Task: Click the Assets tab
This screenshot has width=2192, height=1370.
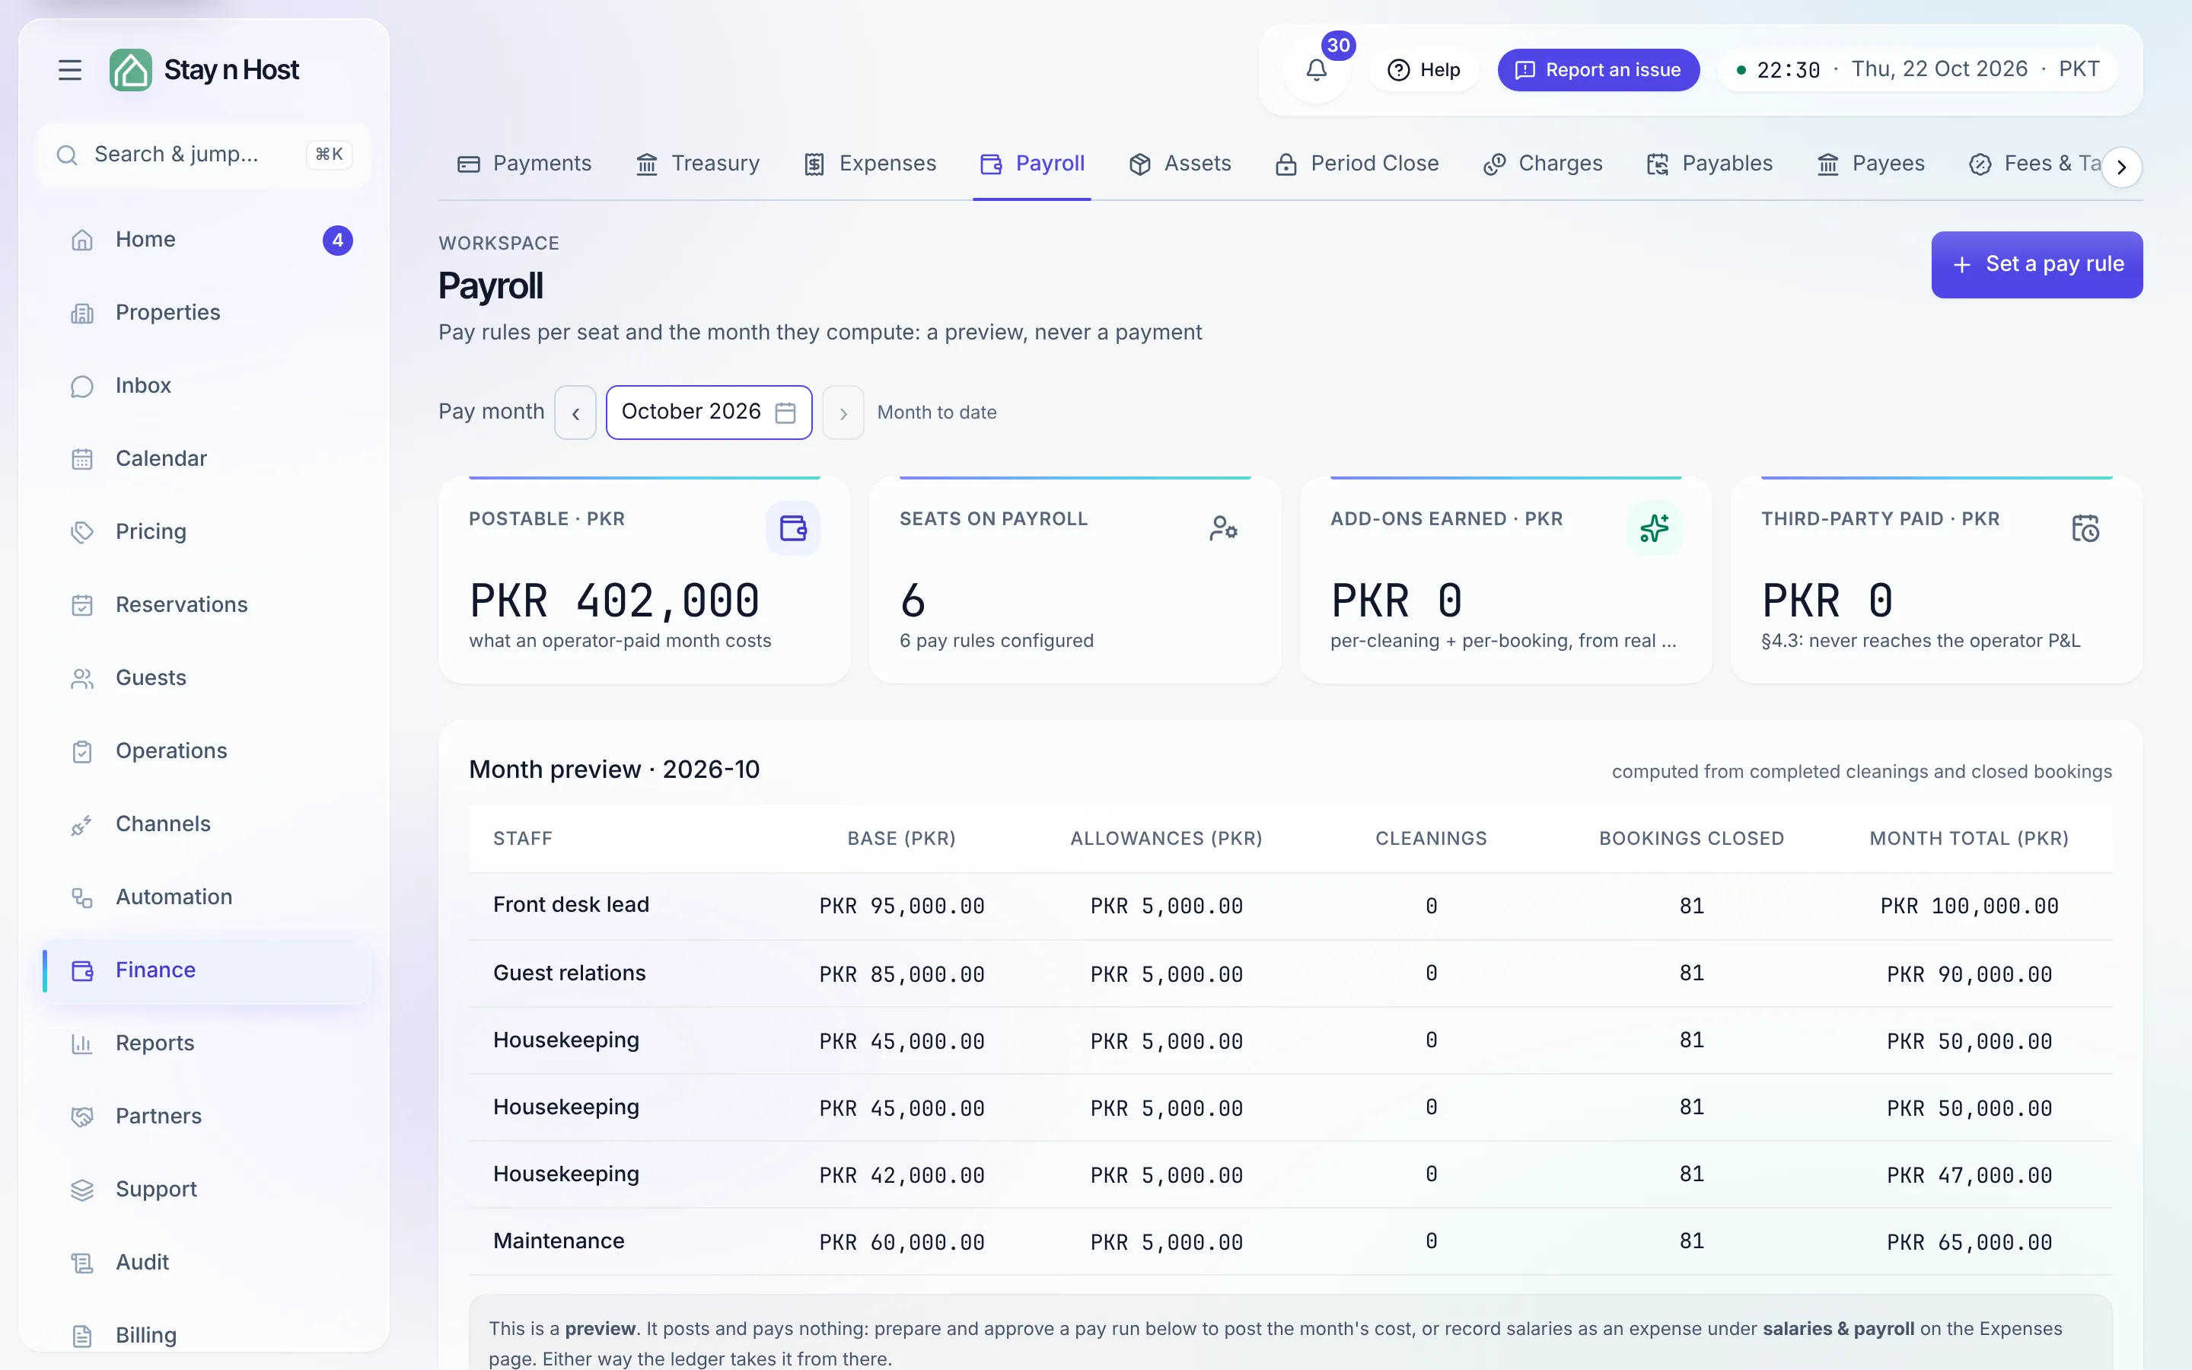Action: 1179,164
